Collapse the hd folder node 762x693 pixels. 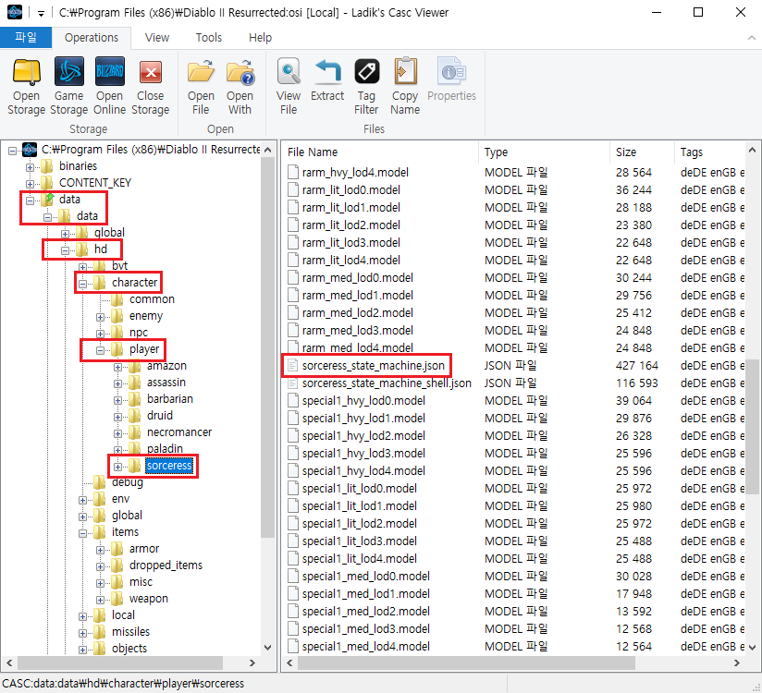tap(65, 250)
